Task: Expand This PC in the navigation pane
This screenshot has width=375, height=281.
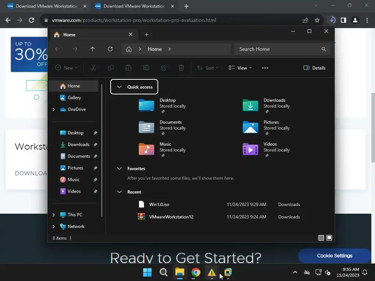Action: (x=53, y=215)
